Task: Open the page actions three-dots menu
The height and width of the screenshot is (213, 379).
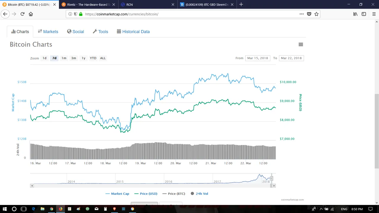Action: coord(301,14)
